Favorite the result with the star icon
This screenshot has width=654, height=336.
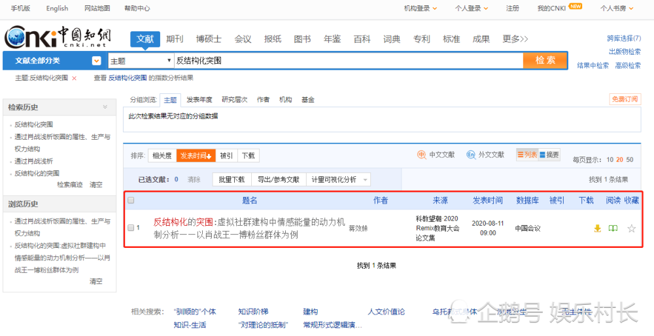click(x=632, y=228)
